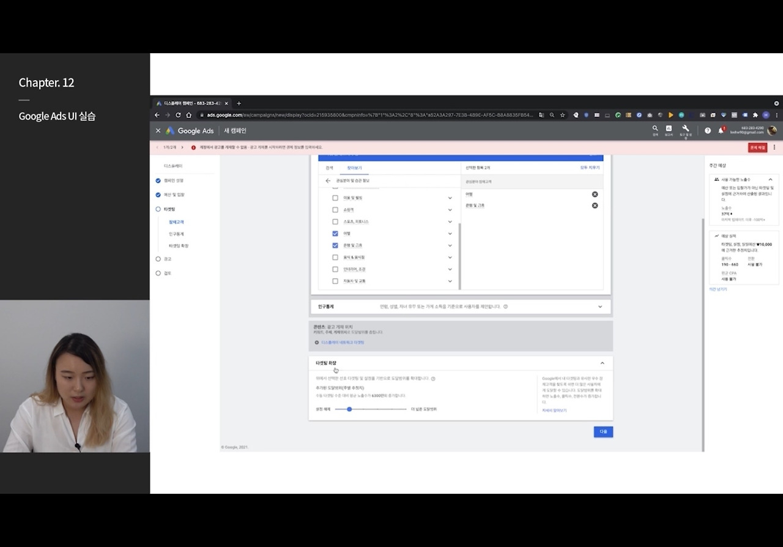Close the 디스플레이 캠페인 browser tab
The image size is (783, 547).
click(226, 103)
